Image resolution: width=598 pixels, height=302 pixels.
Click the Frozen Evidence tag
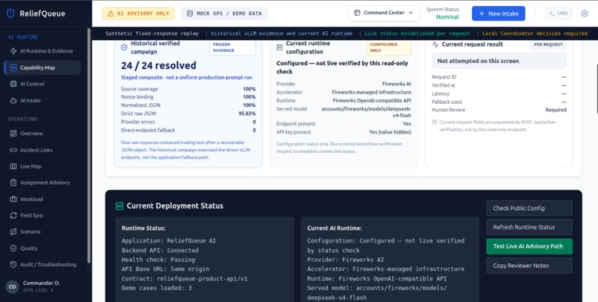(x=232, y=47)
